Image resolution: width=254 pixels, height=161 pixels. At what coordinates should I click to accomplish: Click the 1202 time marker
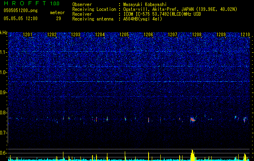(x=52, y=35)
